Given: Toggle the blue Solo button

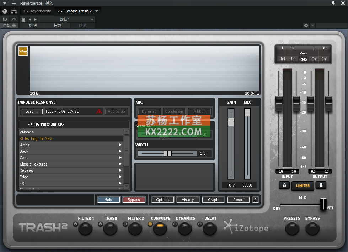Looking at the screenshot, I should point(108,200).
